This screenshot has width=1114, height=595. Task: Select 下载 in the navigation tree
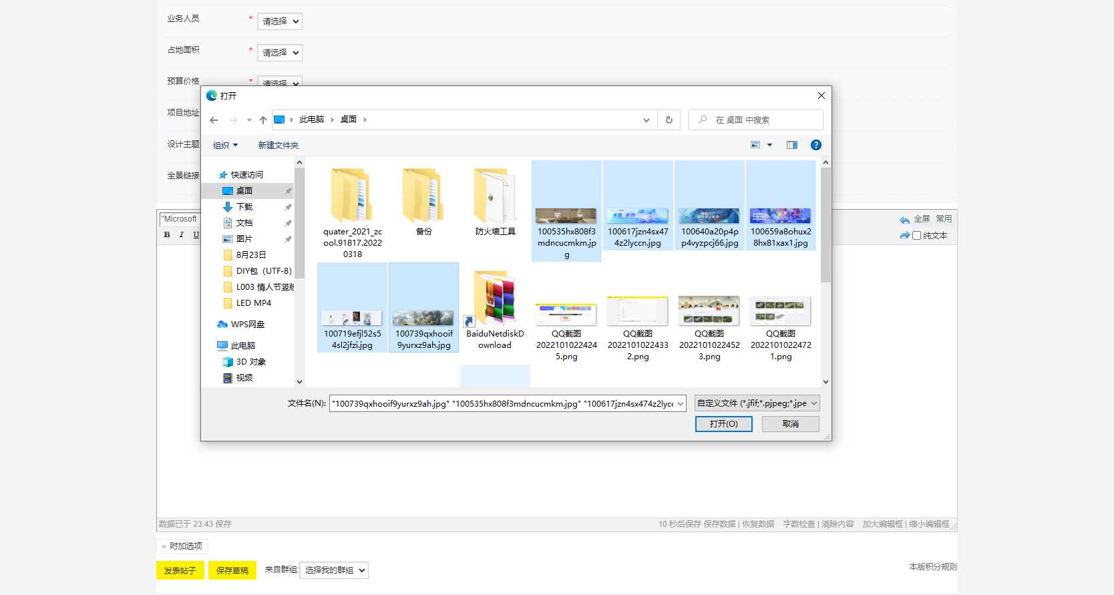point(244,207)
